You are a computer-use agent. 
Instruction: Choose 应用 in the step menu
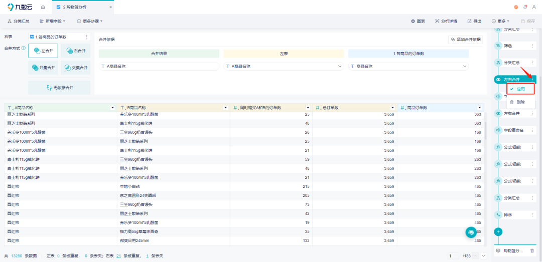pos(520,89)
